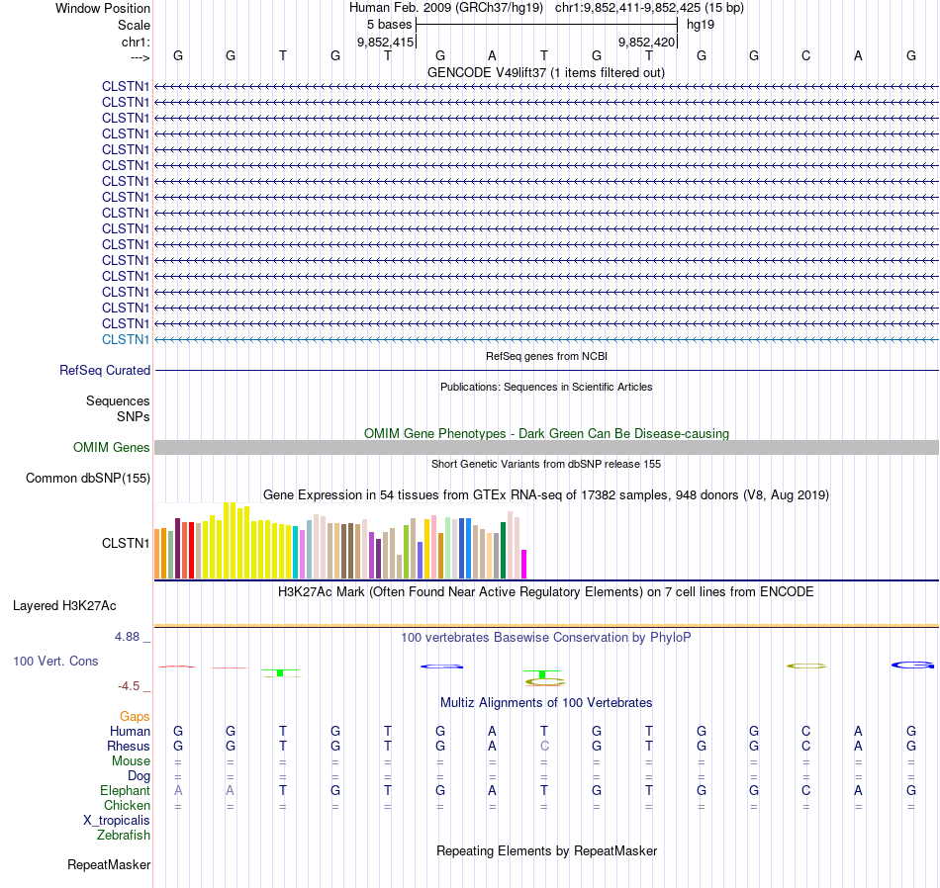This screenshot has width=940, height=888.
Task: Click the Common dbSNP(155) label
Action: click(87, 479)
